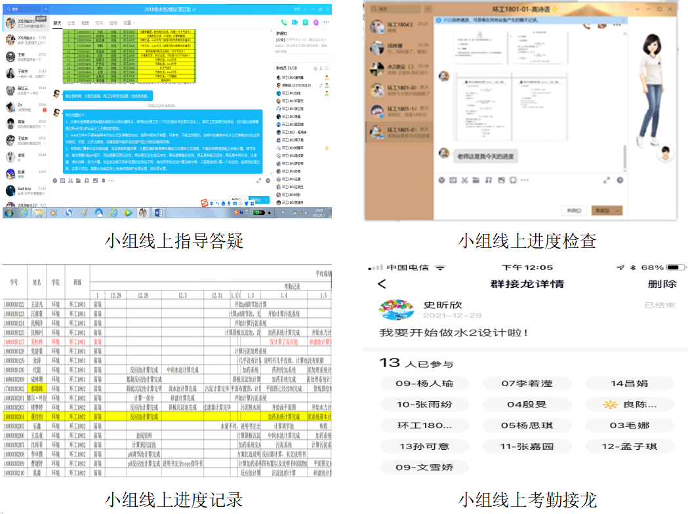Click 关闭 button in 环工1801-01 chat window
The image size is (688, 514).
[574, 210]
